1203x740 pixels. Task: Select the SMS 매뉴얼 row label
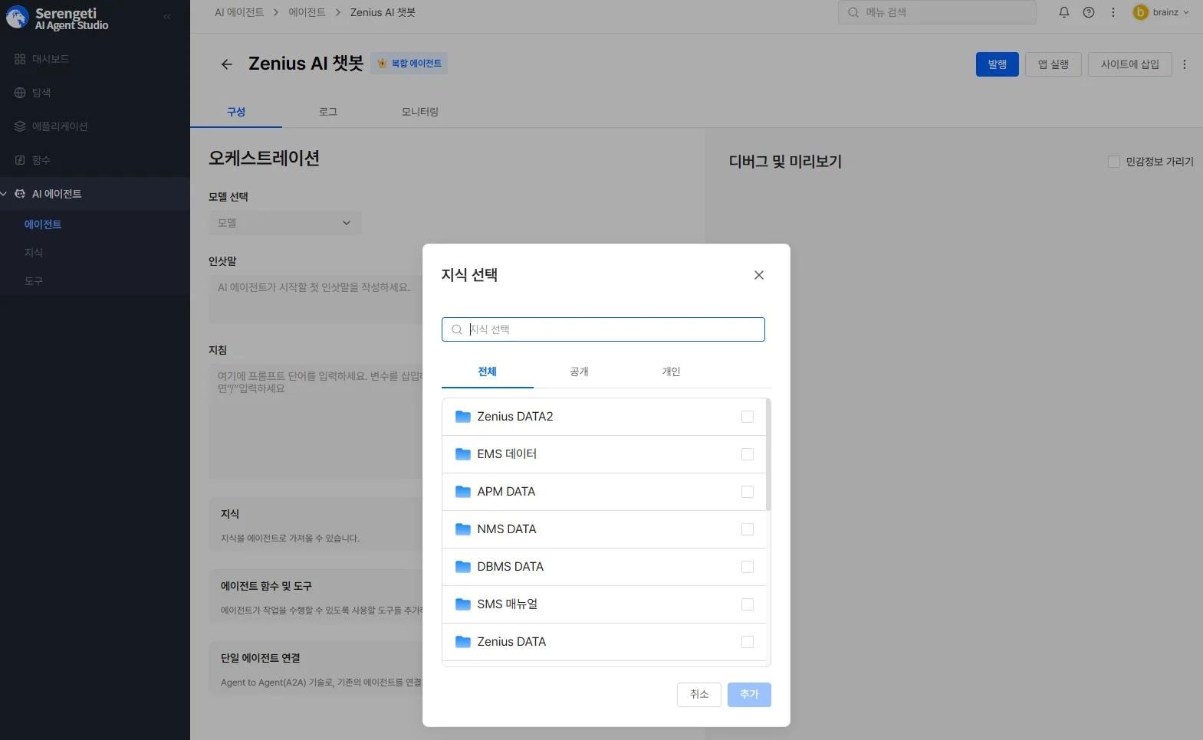(x=508, y=604)
